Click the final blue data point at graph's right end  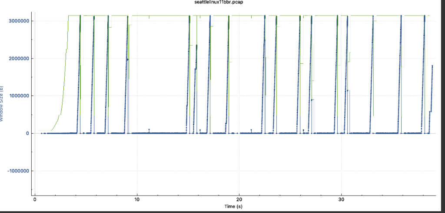432,66
